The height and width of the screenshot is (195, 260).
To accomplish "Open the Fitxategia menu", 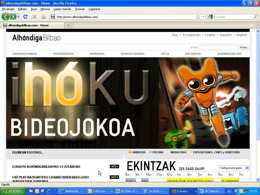I will tap(8, 9).
